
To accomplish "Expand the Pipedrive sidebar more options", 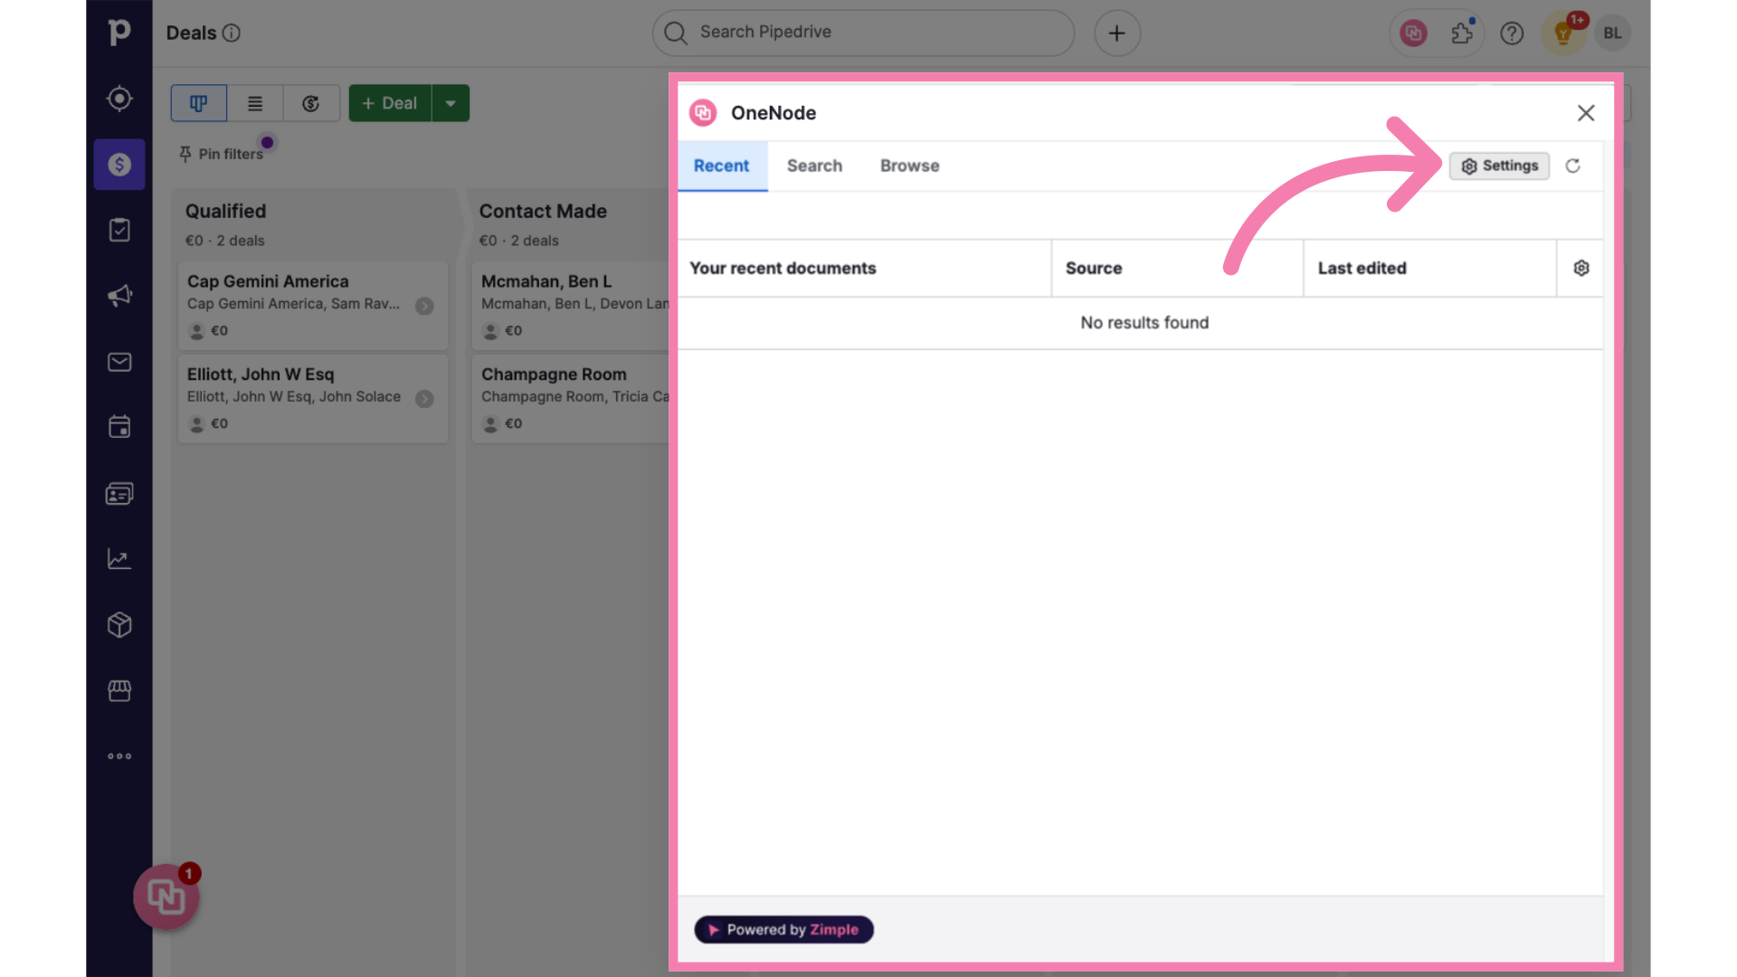I will pos(119,756).
